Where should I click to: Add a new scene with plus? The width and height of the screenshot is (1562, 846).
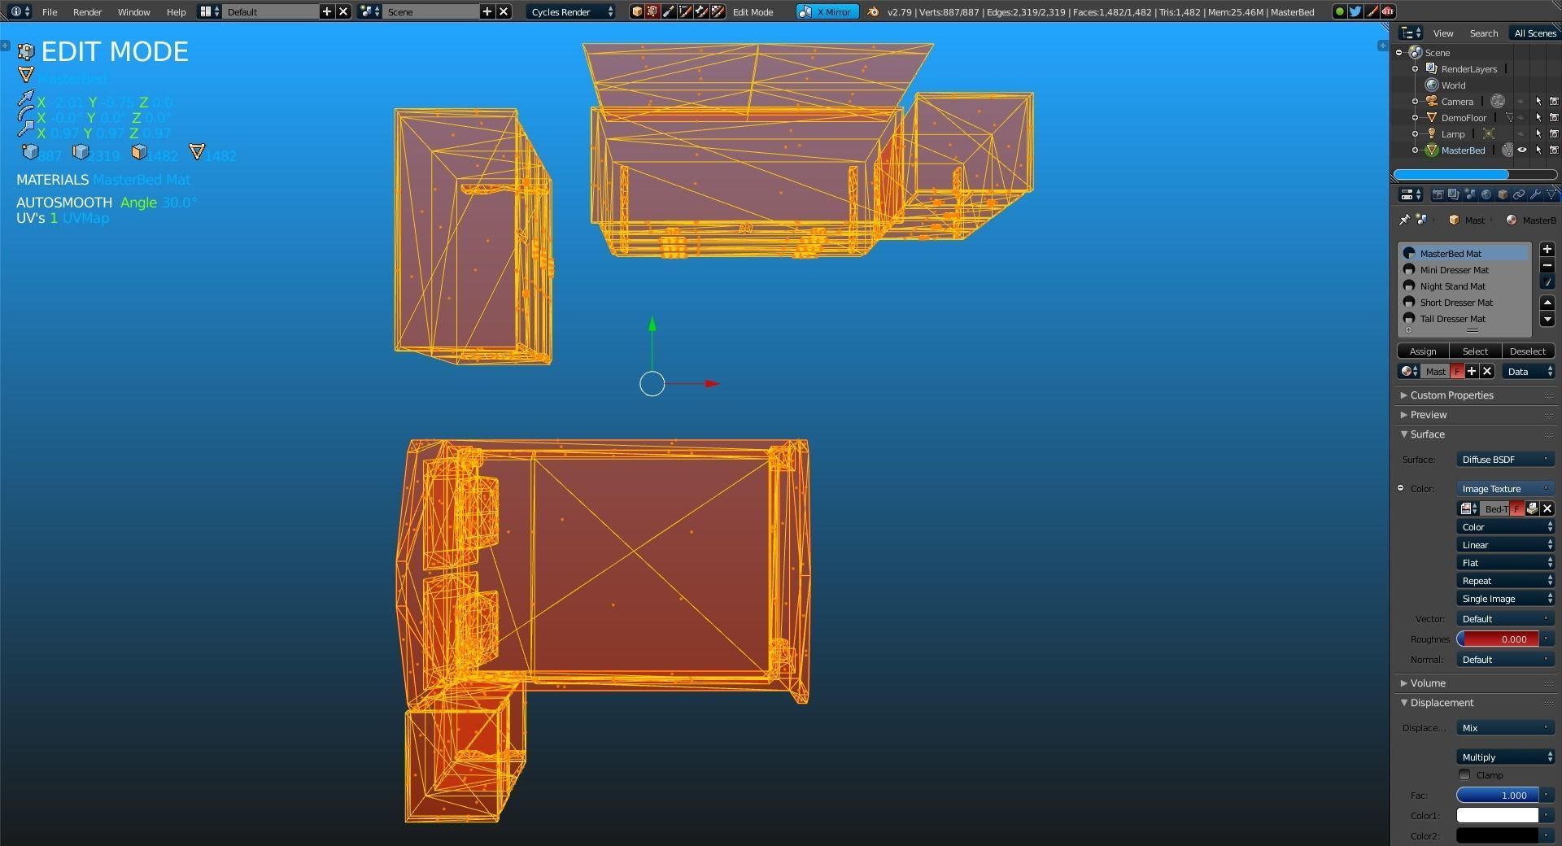pyautogui.click(x=487, y=11)
